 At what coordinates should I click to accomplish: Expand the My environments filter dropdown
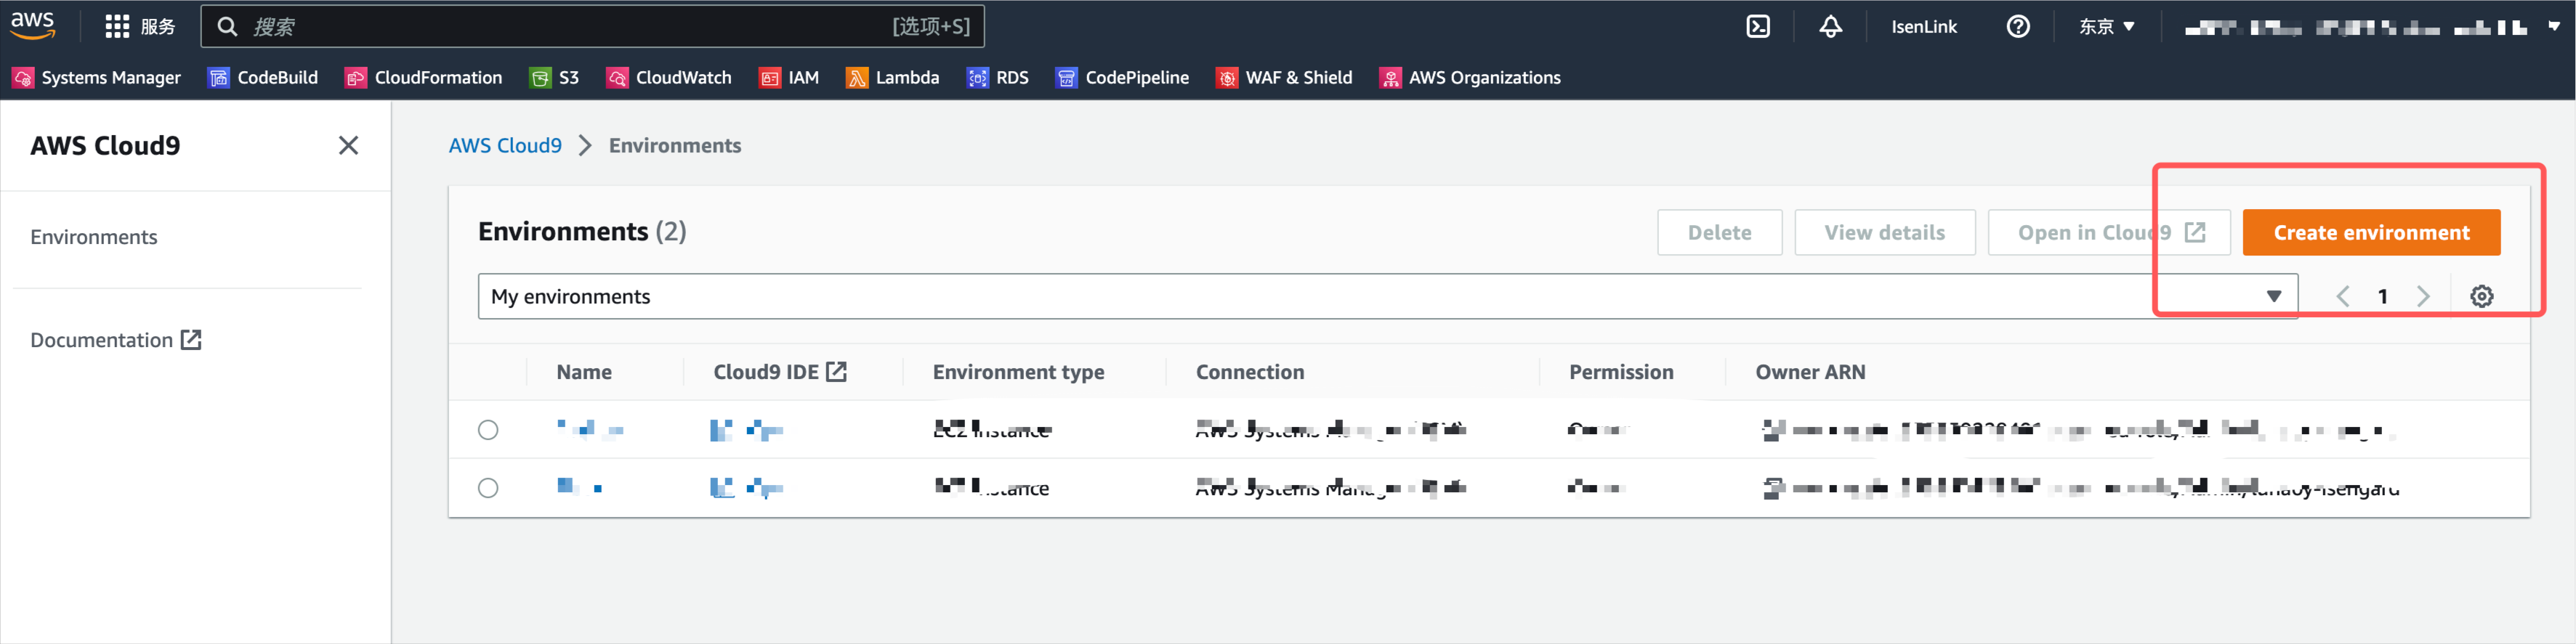(x=1387, y=296)
